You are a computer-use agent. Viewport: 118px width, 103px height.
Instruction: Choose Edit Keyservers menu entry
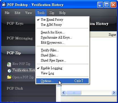click(x=62, y=43)
